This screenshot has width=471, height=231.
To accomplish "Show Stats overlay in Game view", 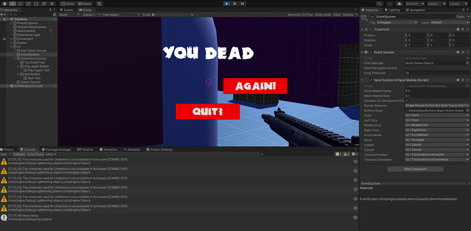I will [337, 15].
